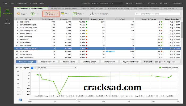Open the File menu

5,3
